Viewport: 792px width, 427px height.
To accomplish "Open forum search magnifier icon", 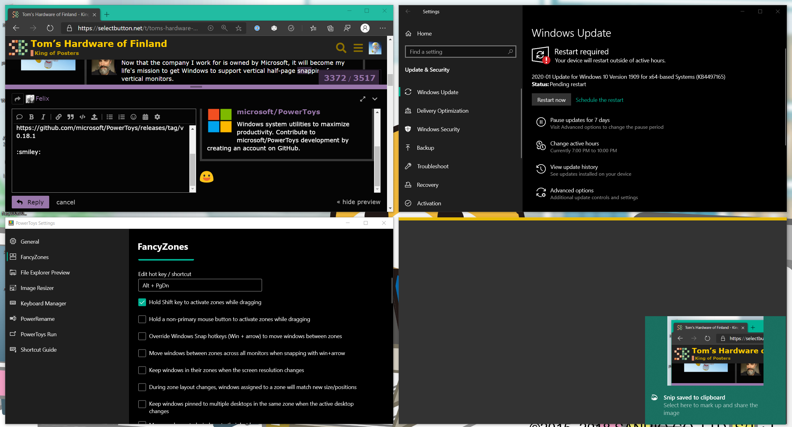I will (341, 48).
